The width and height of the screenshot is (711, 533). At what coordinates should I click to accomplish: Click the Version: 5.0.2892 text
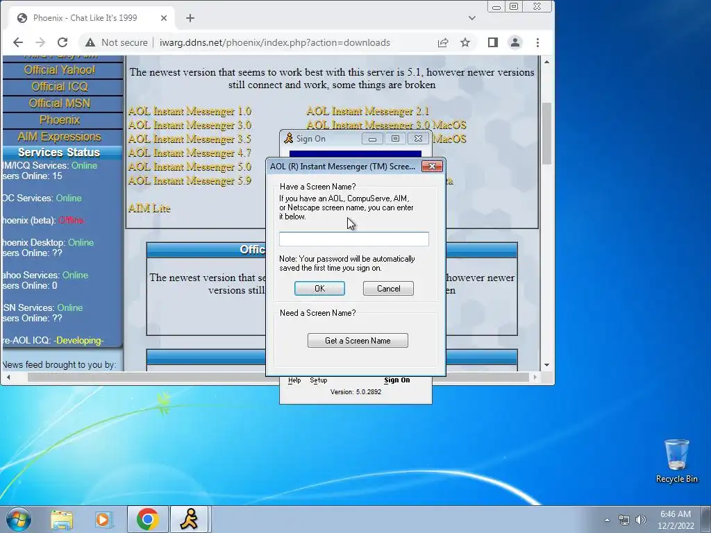pos(356,392)
